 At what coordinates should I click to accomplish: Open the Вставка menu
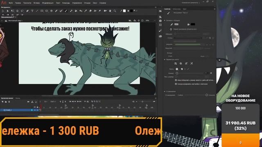click(x=36, y=3)
